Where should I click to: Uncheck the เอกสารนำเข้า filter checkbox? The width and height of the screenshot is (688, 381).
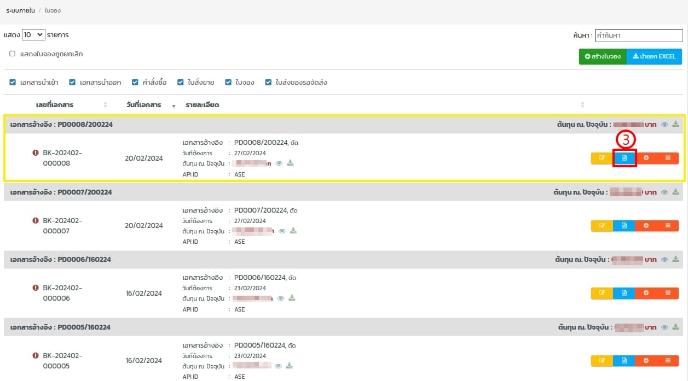13,83
